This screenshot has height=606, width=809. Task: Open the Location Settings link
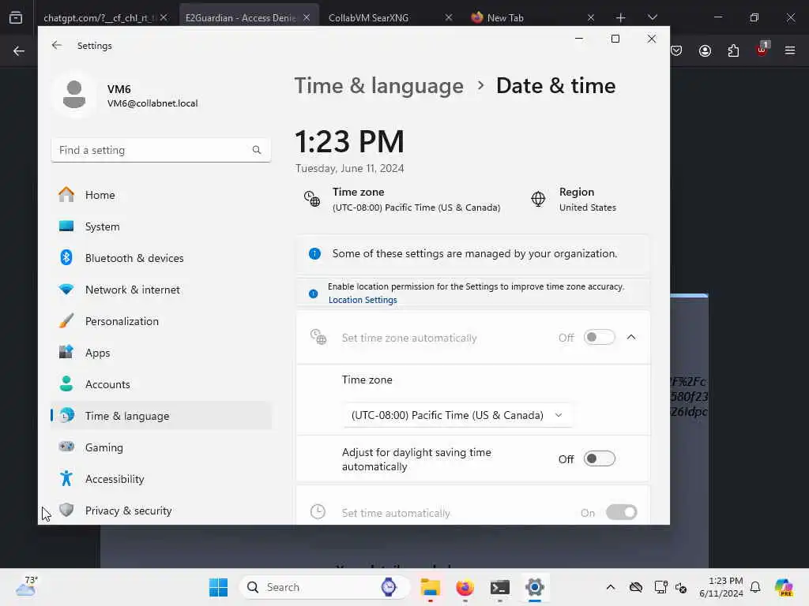[x=363, y=300]
